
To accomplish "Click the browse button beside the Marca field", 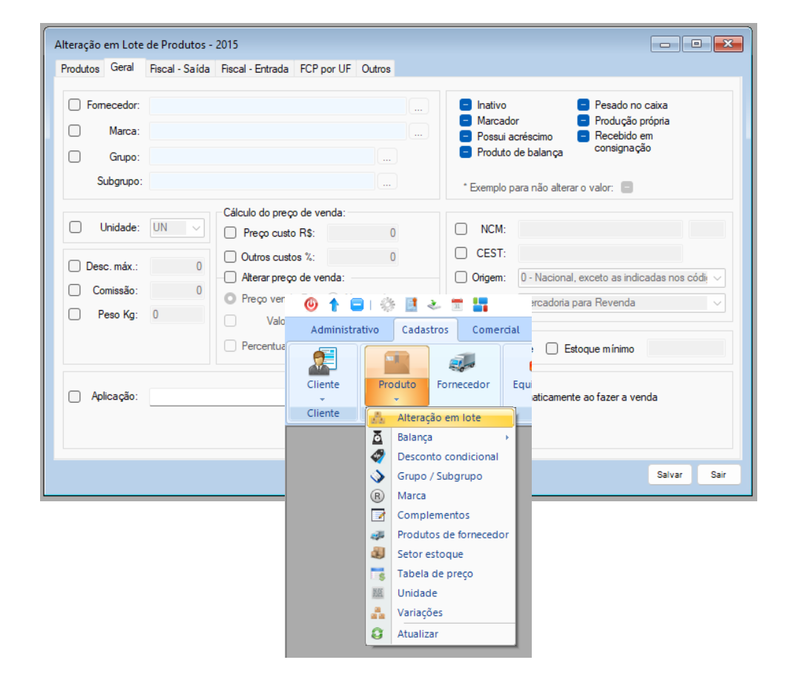I will pos(418,132).
